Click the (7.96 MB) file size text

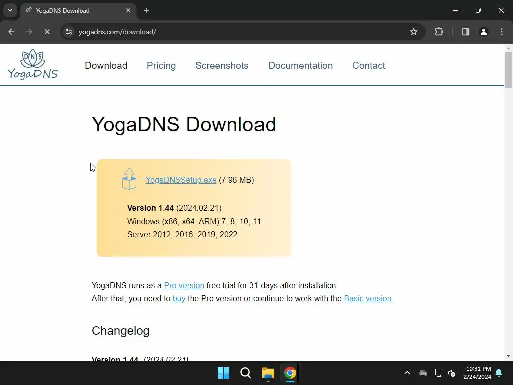pyautogui.click(x=236, y=180)
